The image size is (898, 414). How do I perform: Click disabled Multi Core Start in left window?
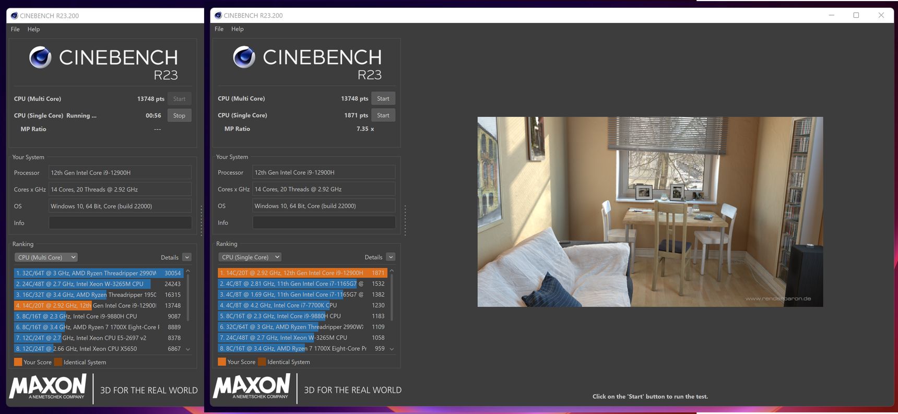click(x=179, y=99)
